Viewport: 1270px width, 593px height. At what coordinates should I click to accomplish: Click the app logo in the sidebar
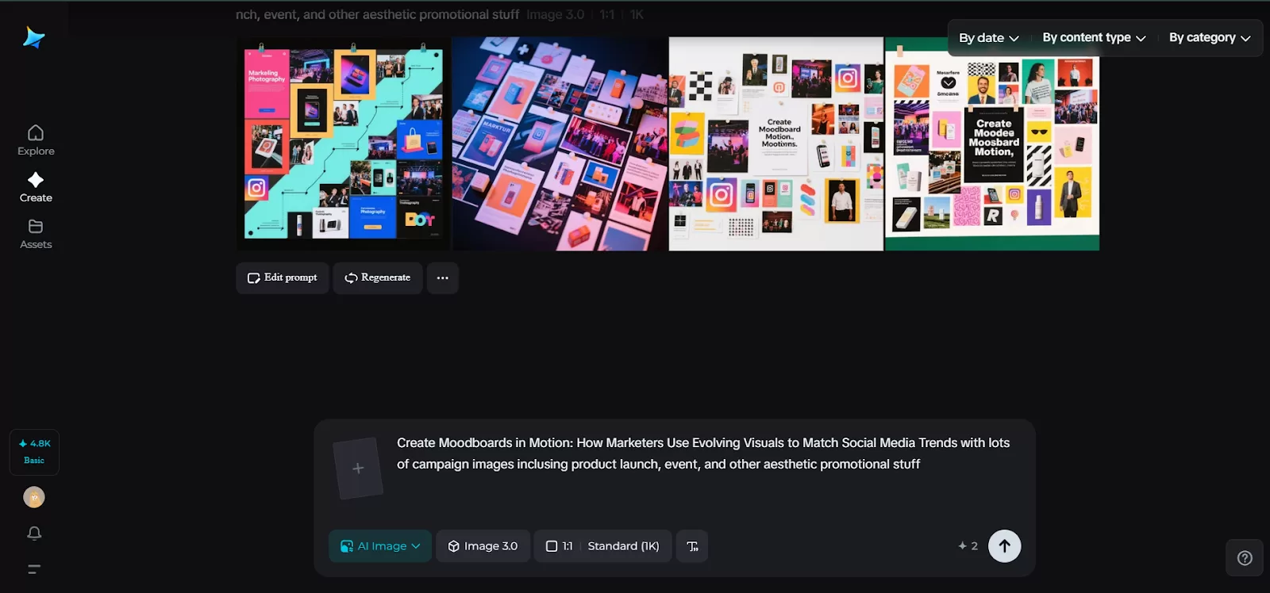tap(33, 37)
